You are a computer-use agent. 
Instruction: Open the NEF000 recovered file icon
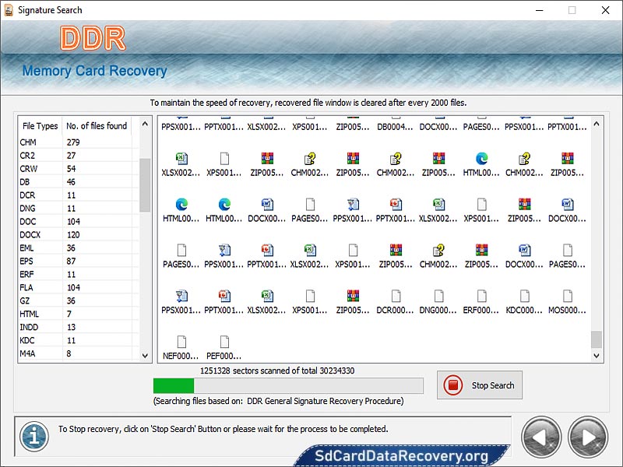pos(181,342)
